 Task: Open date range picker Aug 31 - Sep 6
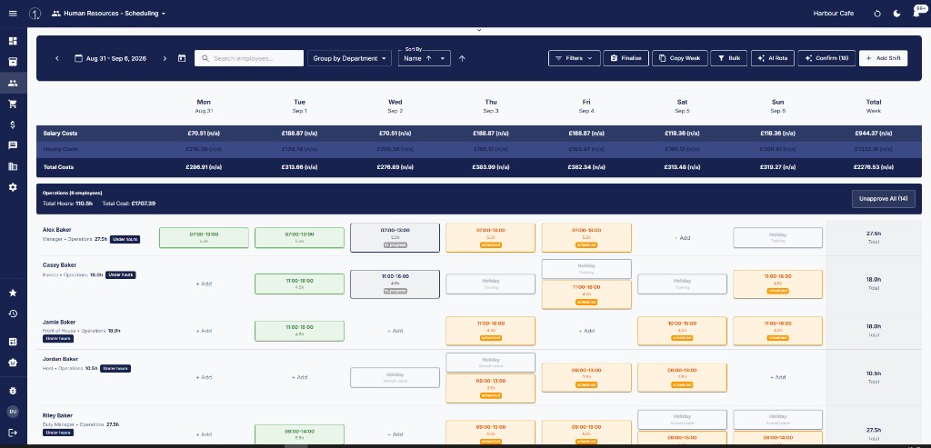(110, 58)
